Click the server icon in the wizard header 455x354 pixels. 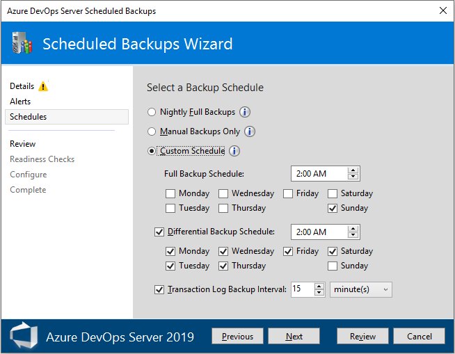[23, 44]
